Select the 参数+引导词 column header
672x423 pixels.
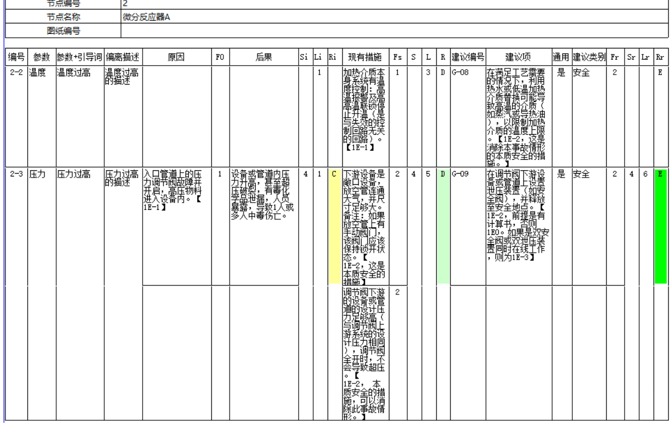pos(80,58)
